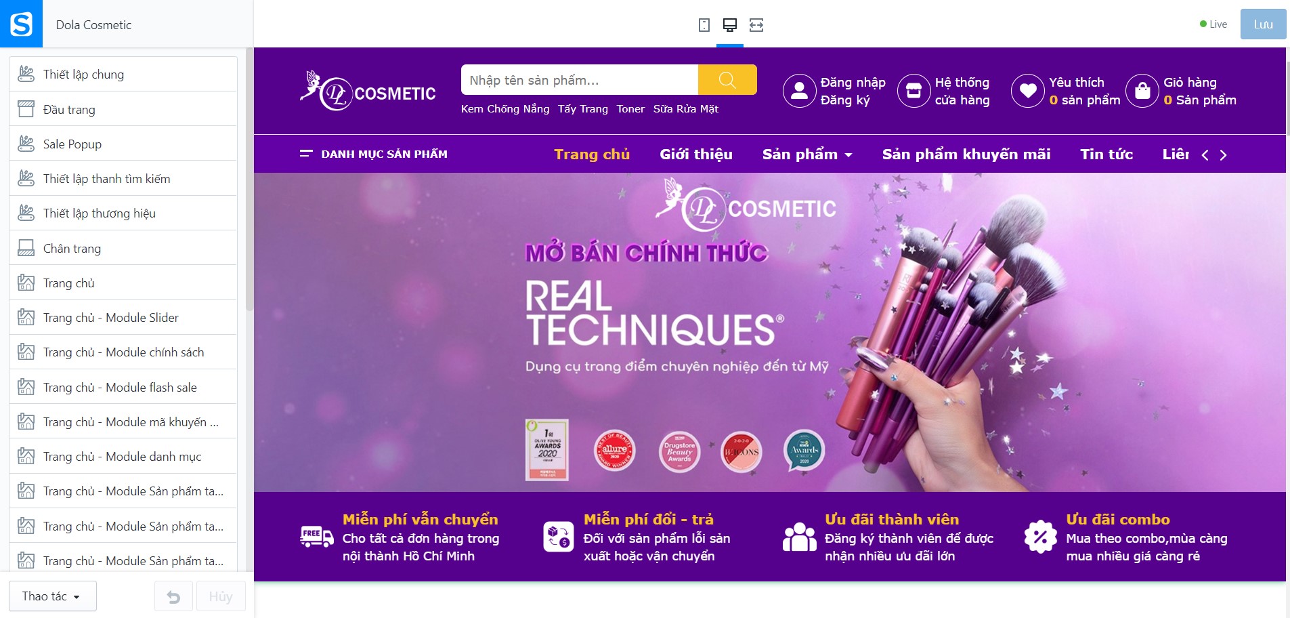Click next arrow in navigation menu
1290x618 pixels.
coord(1223,155)
